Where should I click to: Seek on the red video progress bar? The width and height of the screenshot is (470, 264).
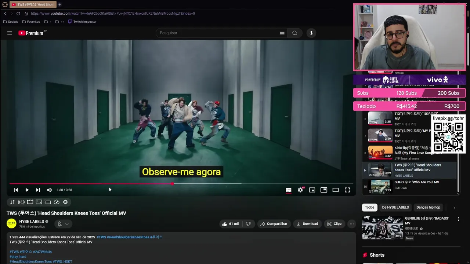[181, 184]
